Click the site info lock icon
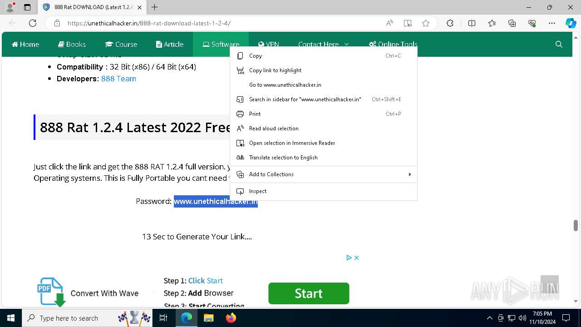The width and height of the screenshot is (581, 327). 57,23
